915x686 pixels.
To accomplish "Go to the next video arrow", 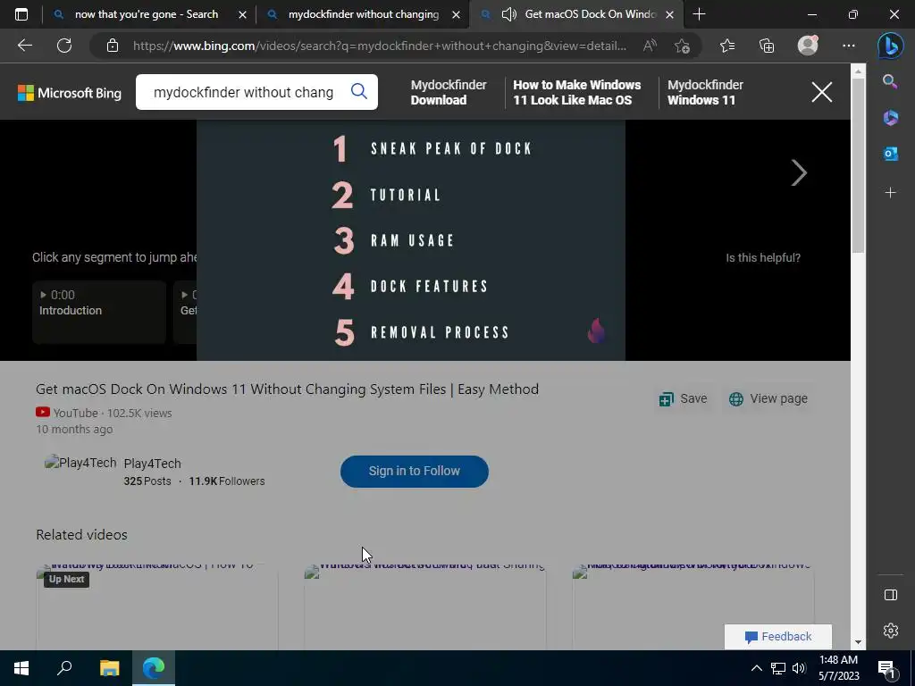I will point(799,172).
